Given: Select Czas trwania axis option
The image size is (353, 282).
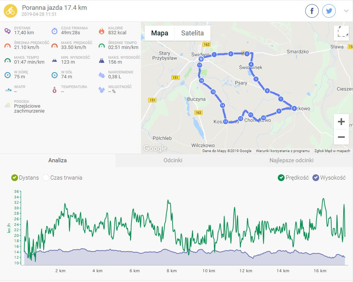Looking at the screenshot, I should tap(46, 178).
